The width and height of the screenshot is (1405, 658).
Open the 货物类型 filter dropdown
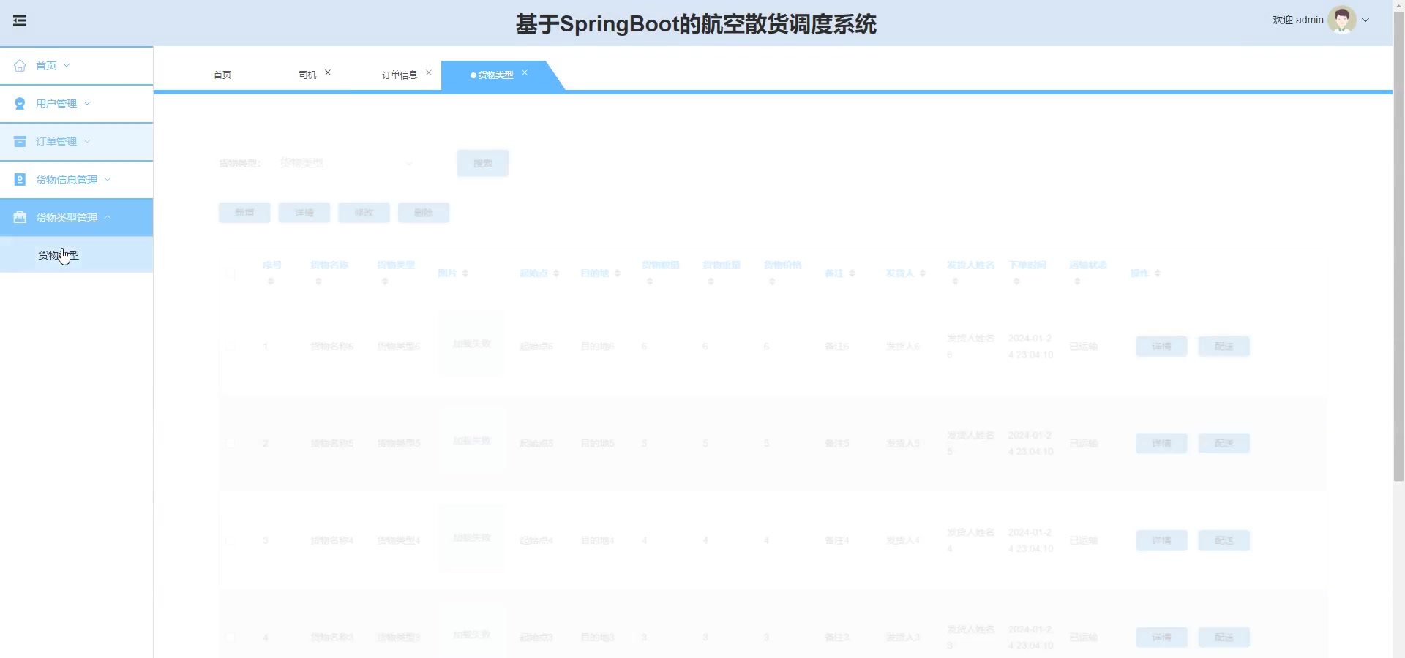point(346,163)
